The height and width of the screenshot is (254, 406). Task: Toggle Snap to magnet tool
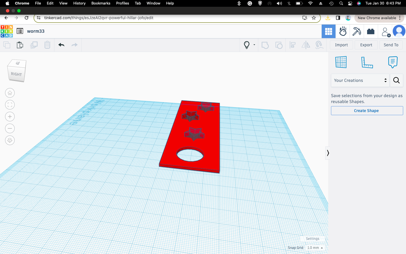[x=319, y=45]
